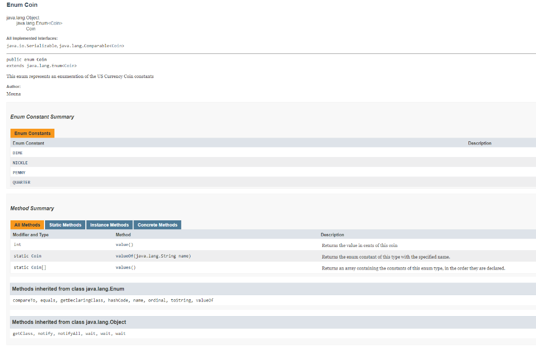Click 'java.lang.Enum<Coin>' in inheritance tree
This screenshot has width=536, height=348.
[x=39, y=23]
